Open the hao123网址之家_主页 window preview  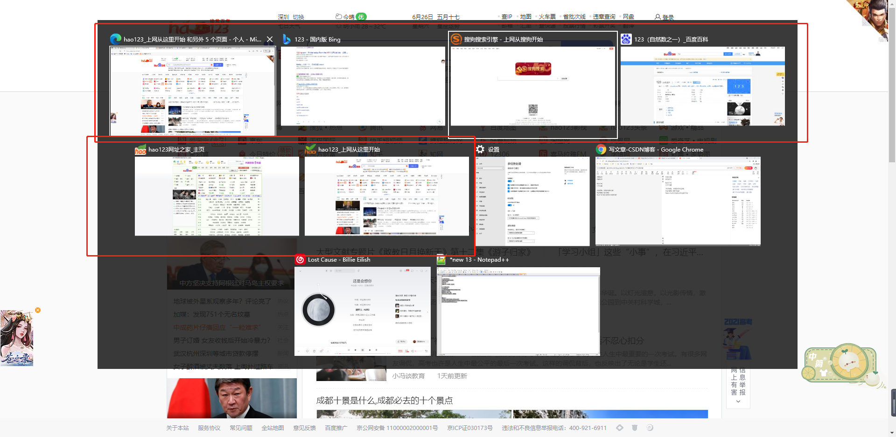217,196
